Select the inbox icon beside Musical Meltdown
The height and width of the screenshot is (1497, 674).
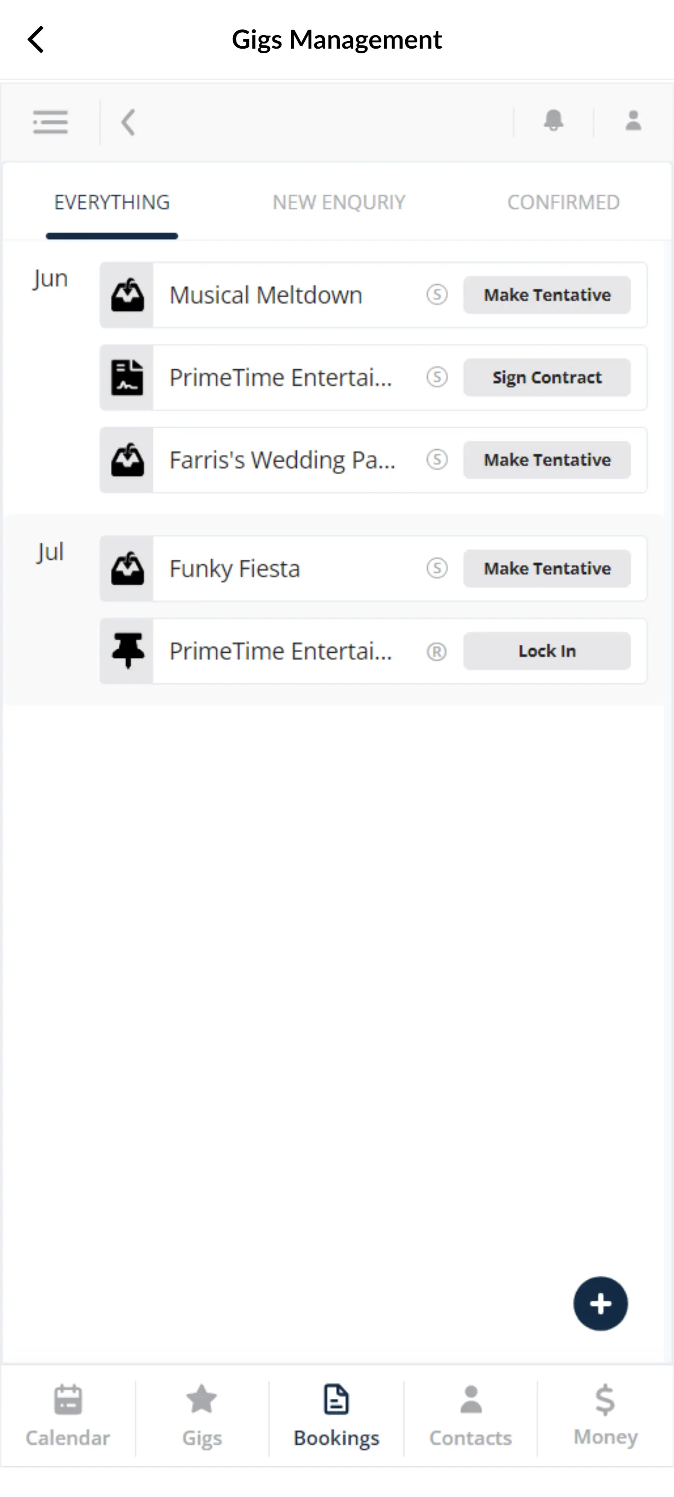point(127,295)
